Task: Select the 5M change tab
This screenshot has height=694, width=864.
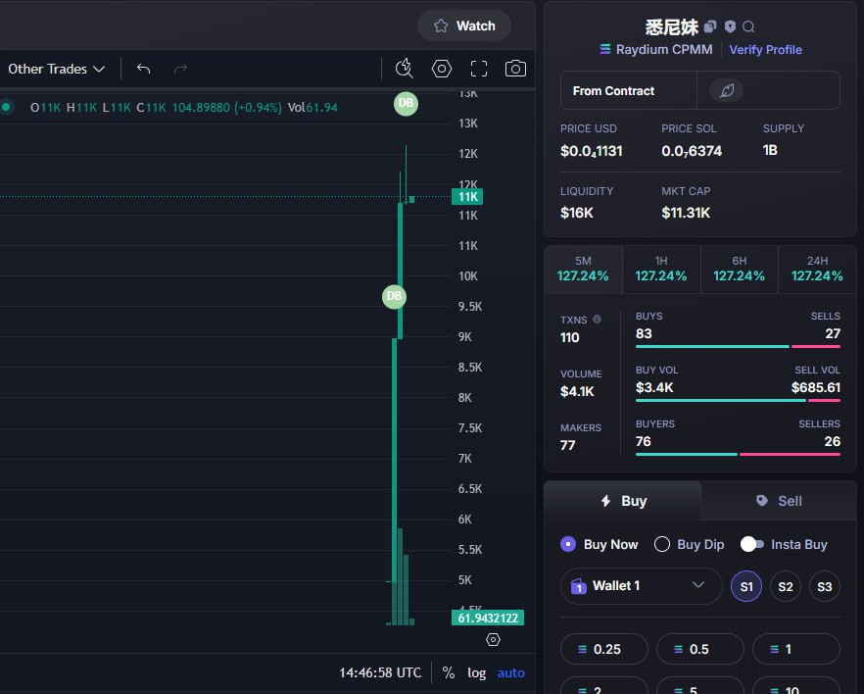Action: click(583, 269)
